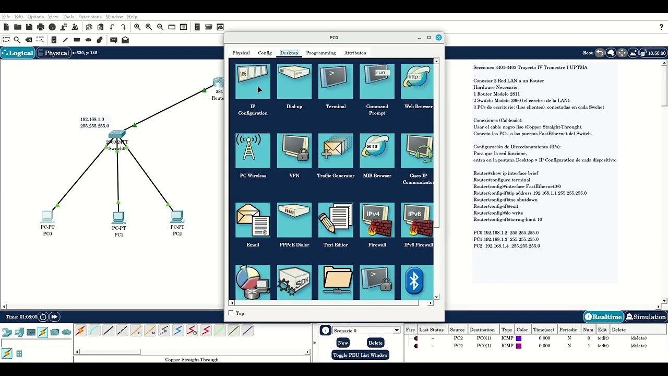Select the PC1 device in the topology
Screen dimensions: 668x376
click(x=118, y=217)
